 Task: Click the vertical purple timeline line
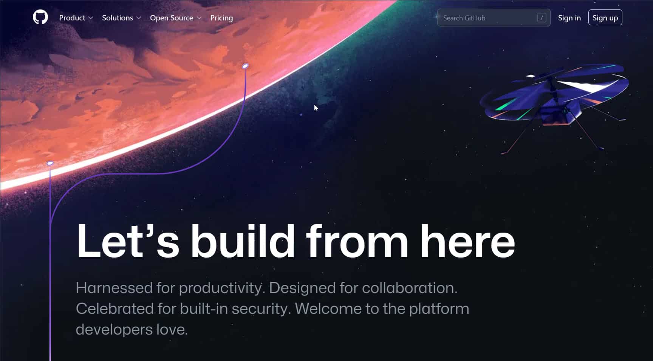pos(50,264)
